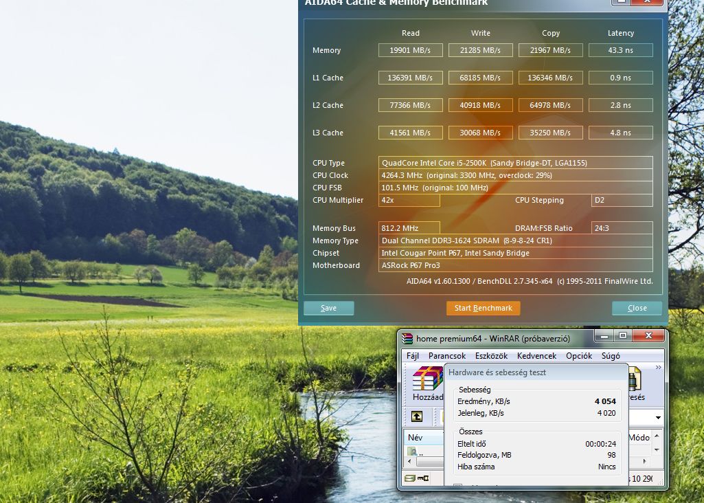This screenshot has width=704, height=503.
Task: Click the WinRAR books icon in the title bar
Action: point(407,338)
